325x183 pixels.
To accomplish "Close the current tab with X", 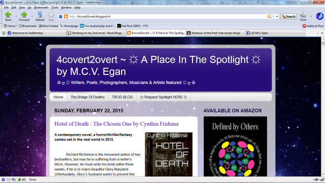I will click(322, 33).
